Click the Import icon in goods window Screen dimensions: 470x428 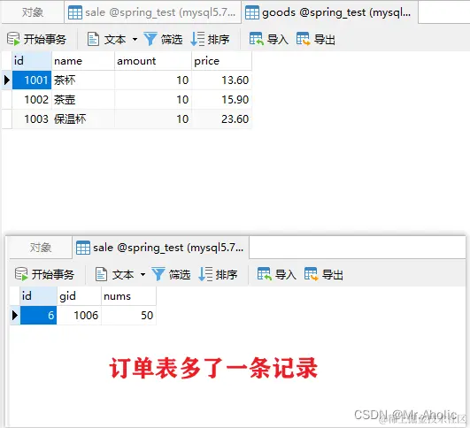tap(257, 39)
